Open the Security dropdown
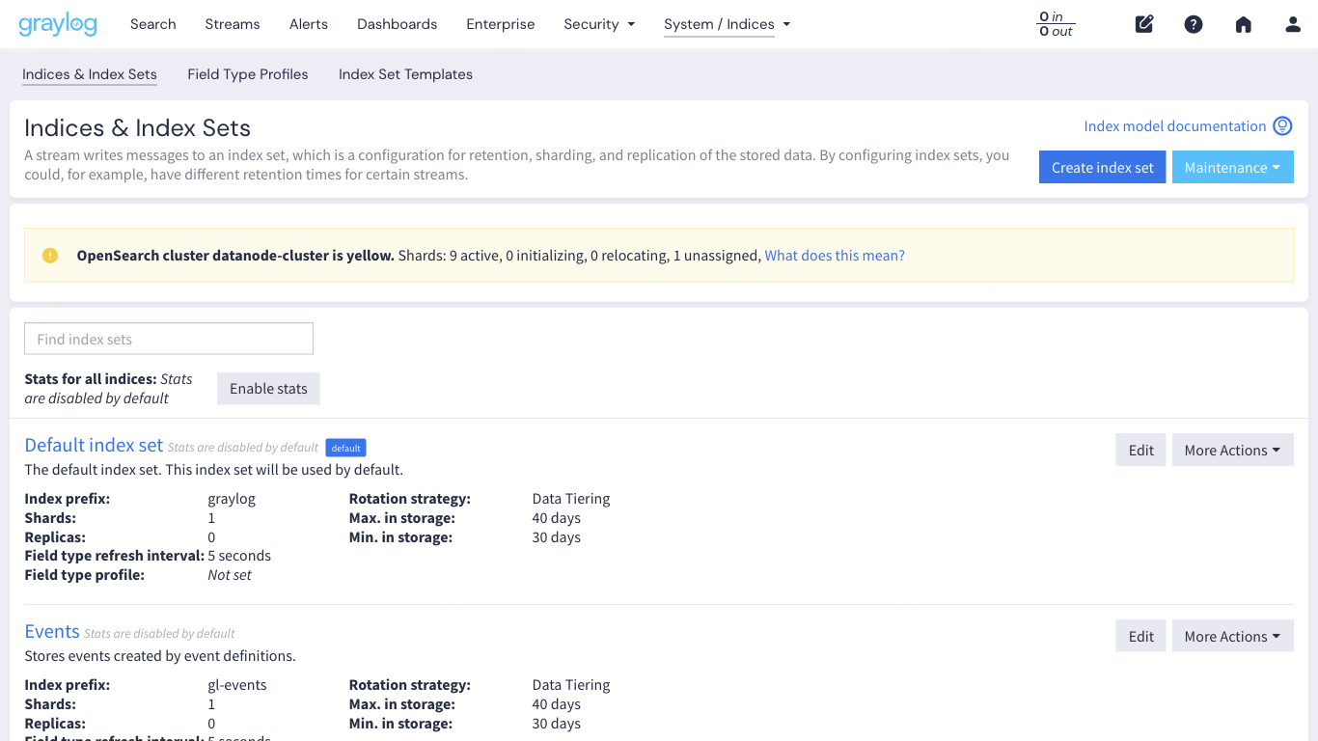 pyautogui.click(x=599, y=24)
